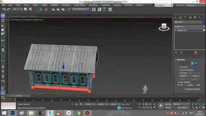The width and height of the screenshot is (206, 116).
Task: Enable the By Angle checkbox
Action: tap(179, 73)
